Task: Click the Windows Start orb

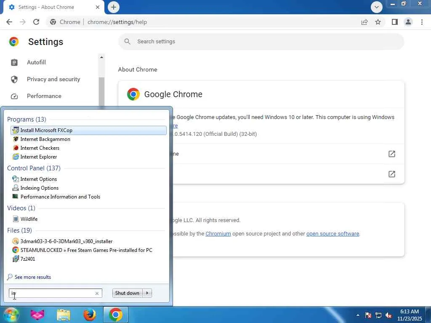Action: coord(11,315)
